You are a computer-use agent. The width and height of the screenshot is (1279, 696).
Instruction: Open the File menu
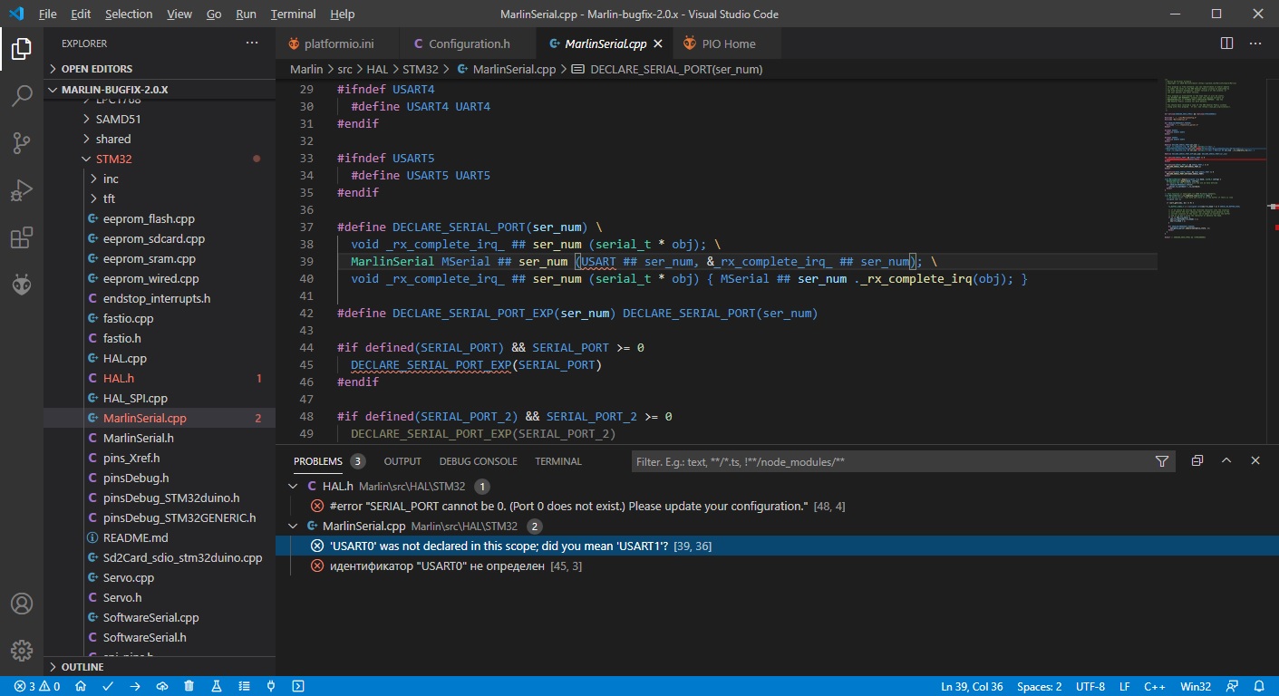48,14
